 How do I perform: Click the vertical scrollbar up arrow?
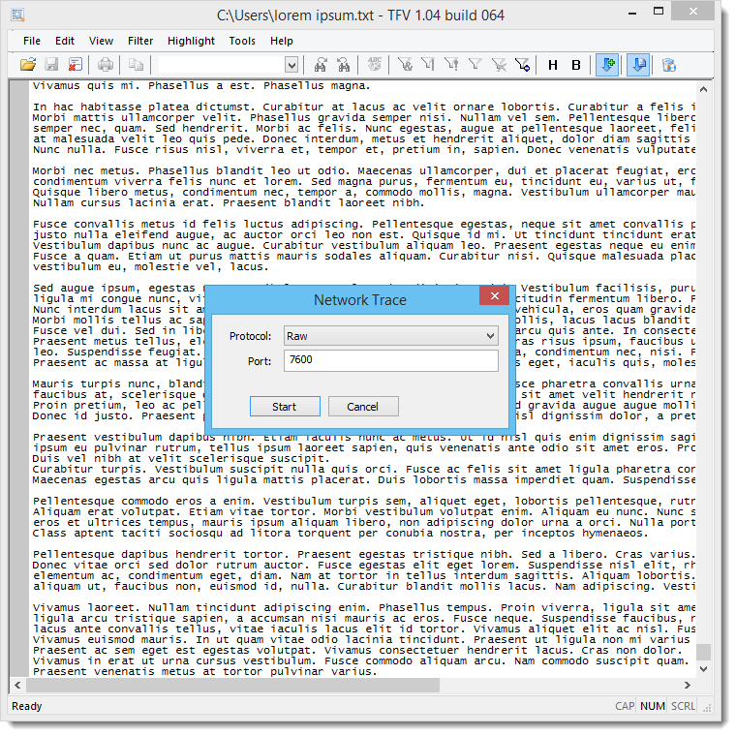click(703, 89)
